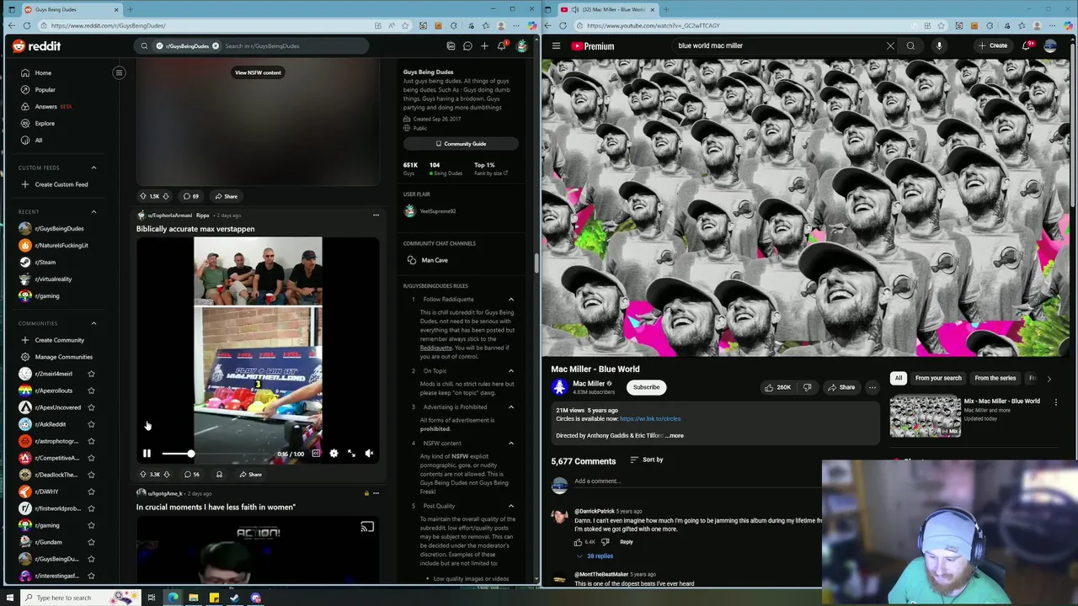This screenshot has width=1078, height=606.
Task: Upvote the post with 1.5K votes
Action: pyautogui.click(x=143, y=196)
